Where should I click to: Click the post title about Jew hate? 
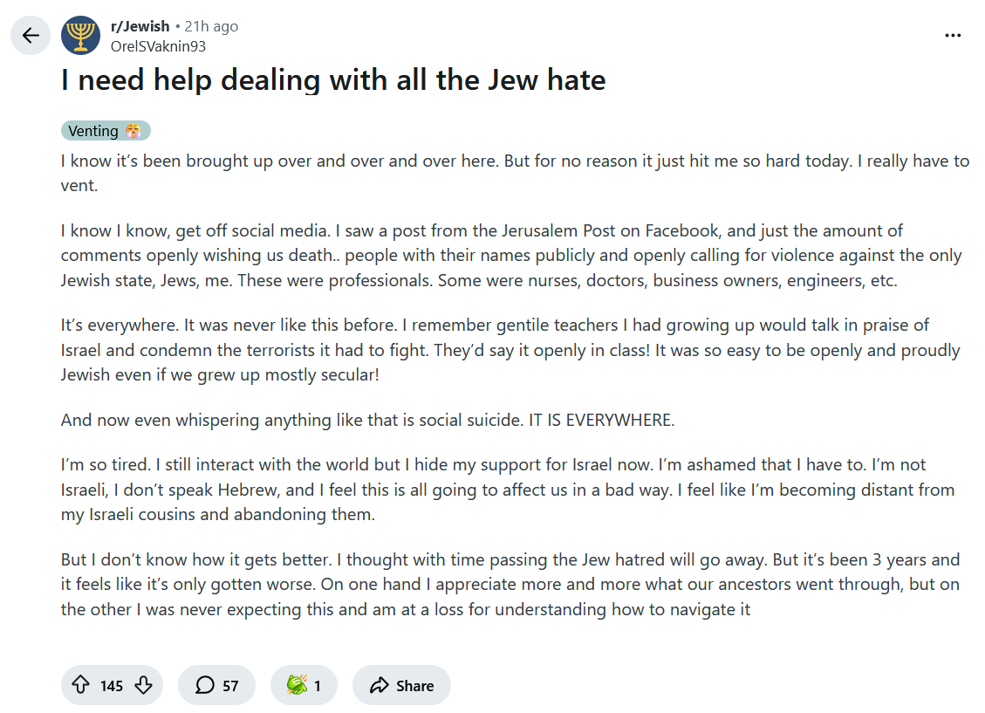click(333, 80)
